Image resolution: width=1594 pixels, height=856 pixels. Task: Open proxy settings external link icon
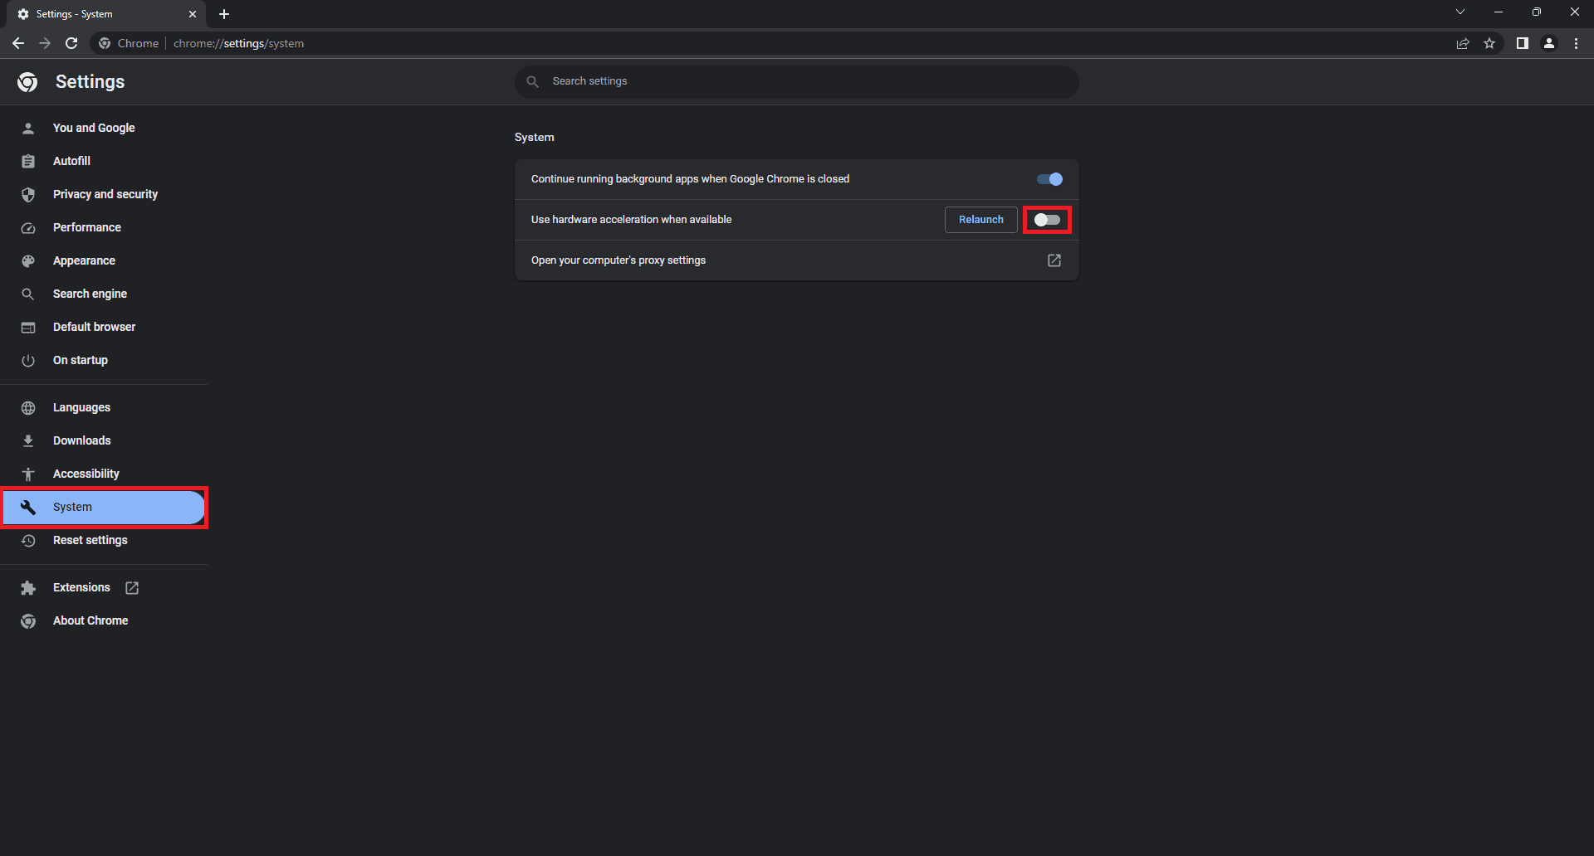click(1054, 260)
